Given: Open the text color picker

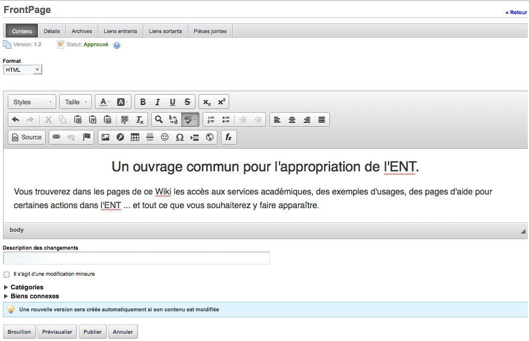Looking at the screenshot, I should coord(104,102).
